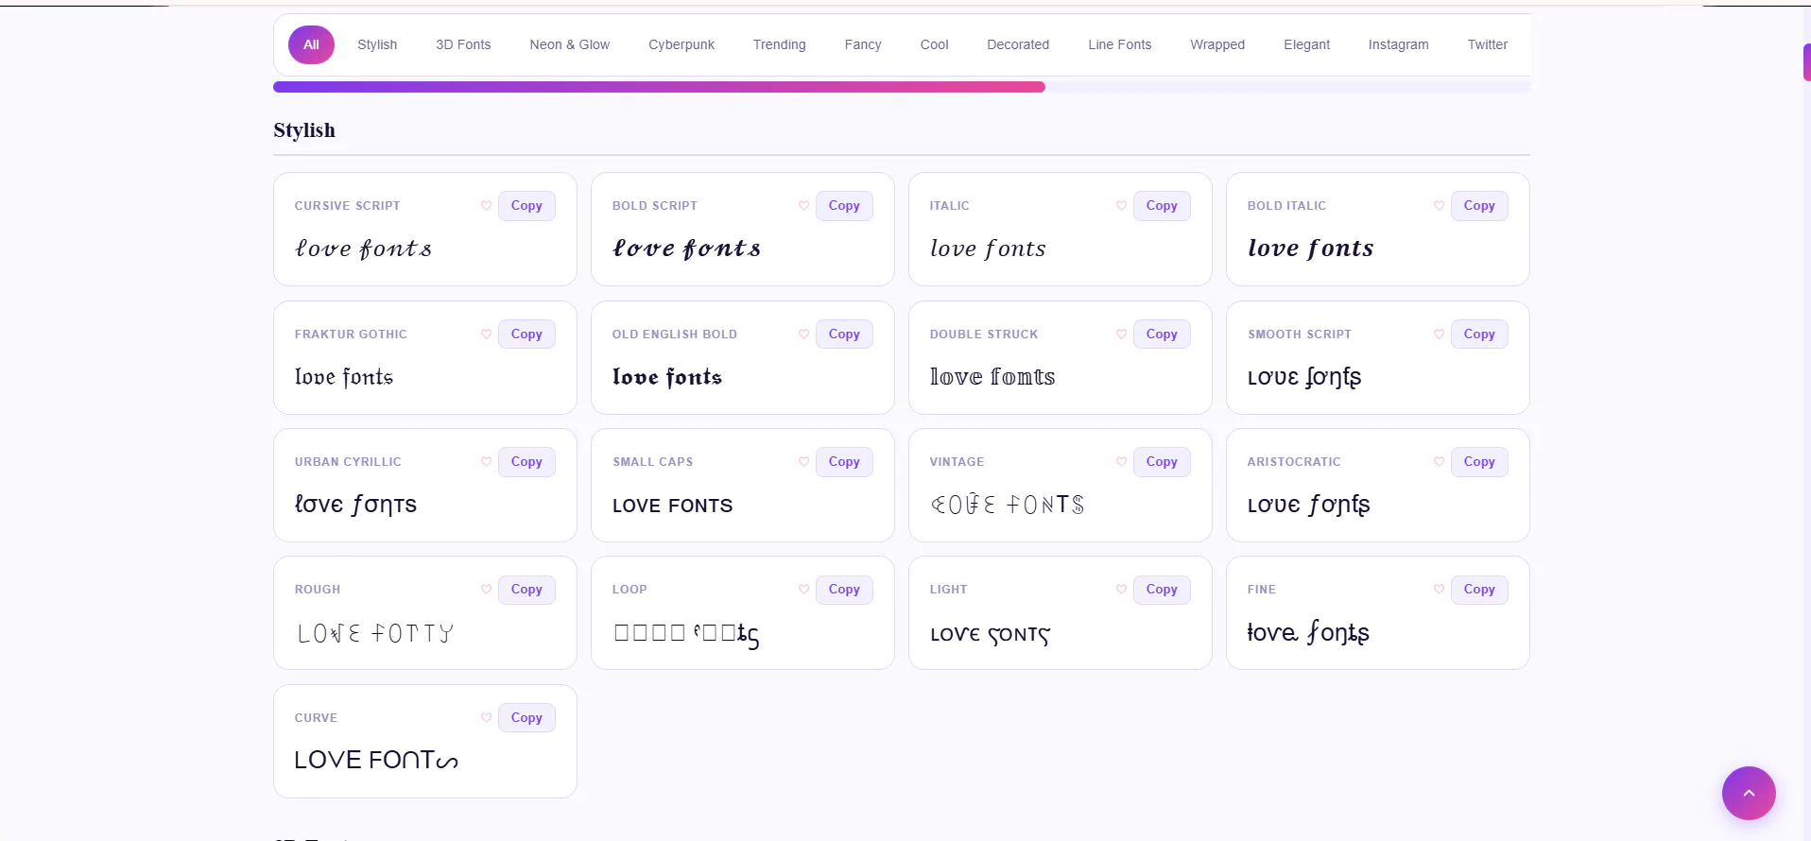Like the Aristocratic font card
The width and height of the screenshot is (1811, 841).
pyautogui.click(x=1439, y=462)
